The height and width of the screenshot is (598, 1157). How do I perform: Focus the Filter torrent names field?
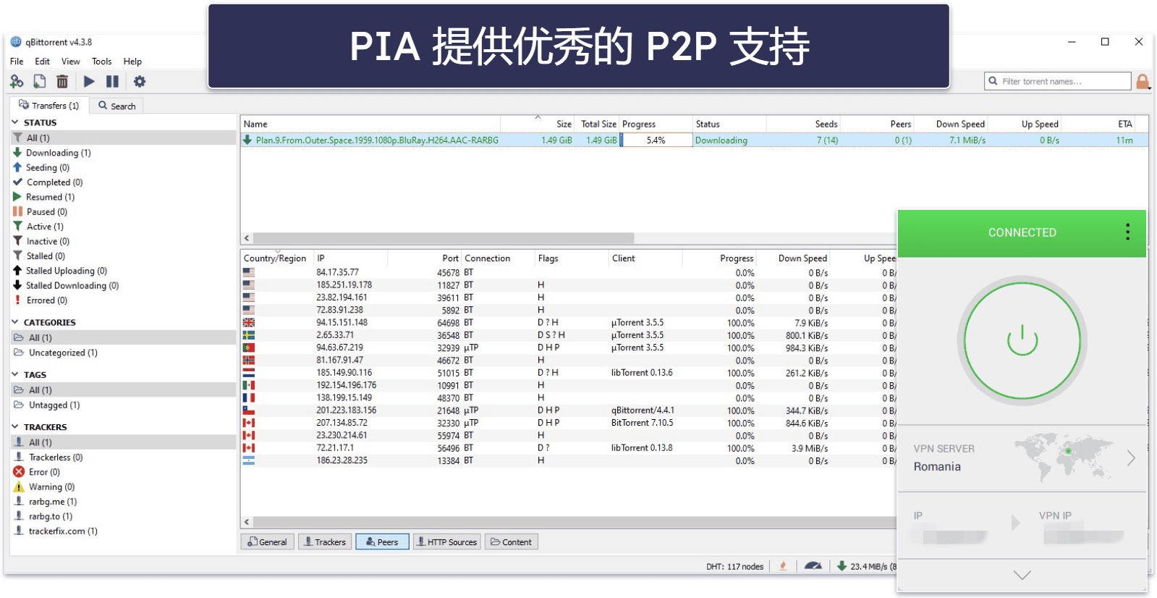[1058, 81]
